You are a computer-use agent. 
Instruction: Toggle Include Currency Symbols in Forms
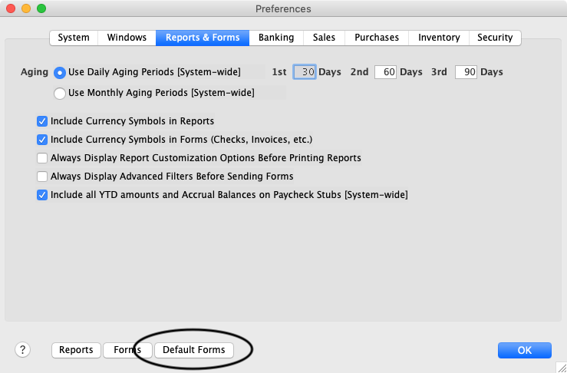[42, 140]
